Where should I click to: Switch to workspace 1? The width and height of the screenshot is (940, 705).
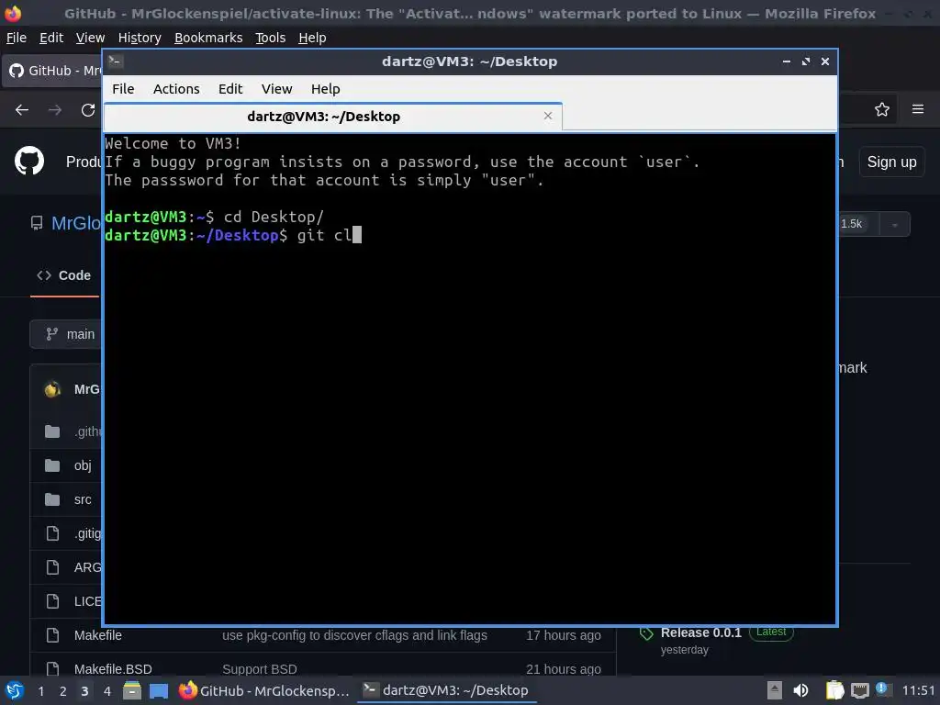coord(40,691)
